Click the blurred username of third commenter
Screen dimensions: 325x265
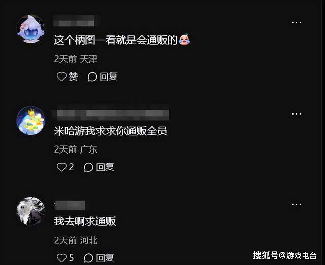click(x=70, y=205)
